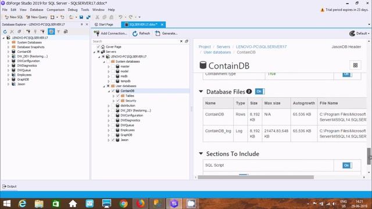Click the New Query toolbar button
Viewport: 372px width, 209px height.
37,17
